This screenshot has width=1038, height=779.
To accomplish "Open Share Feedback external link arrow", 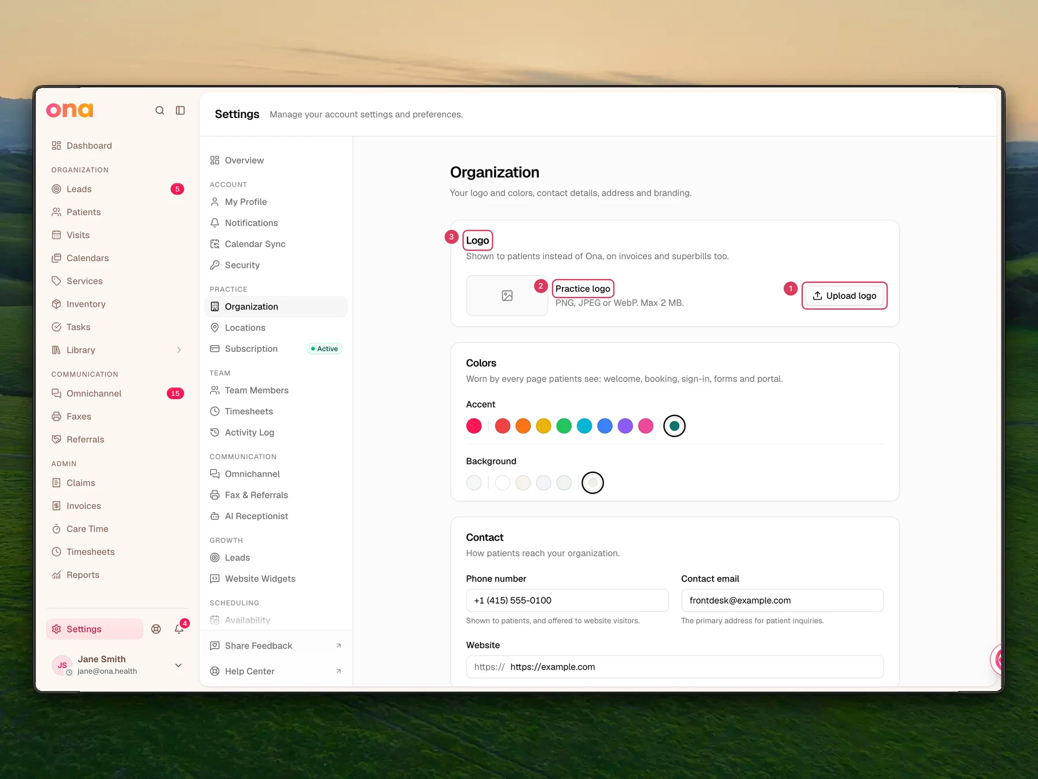I will pyautogui.click(x=338, y=646).
